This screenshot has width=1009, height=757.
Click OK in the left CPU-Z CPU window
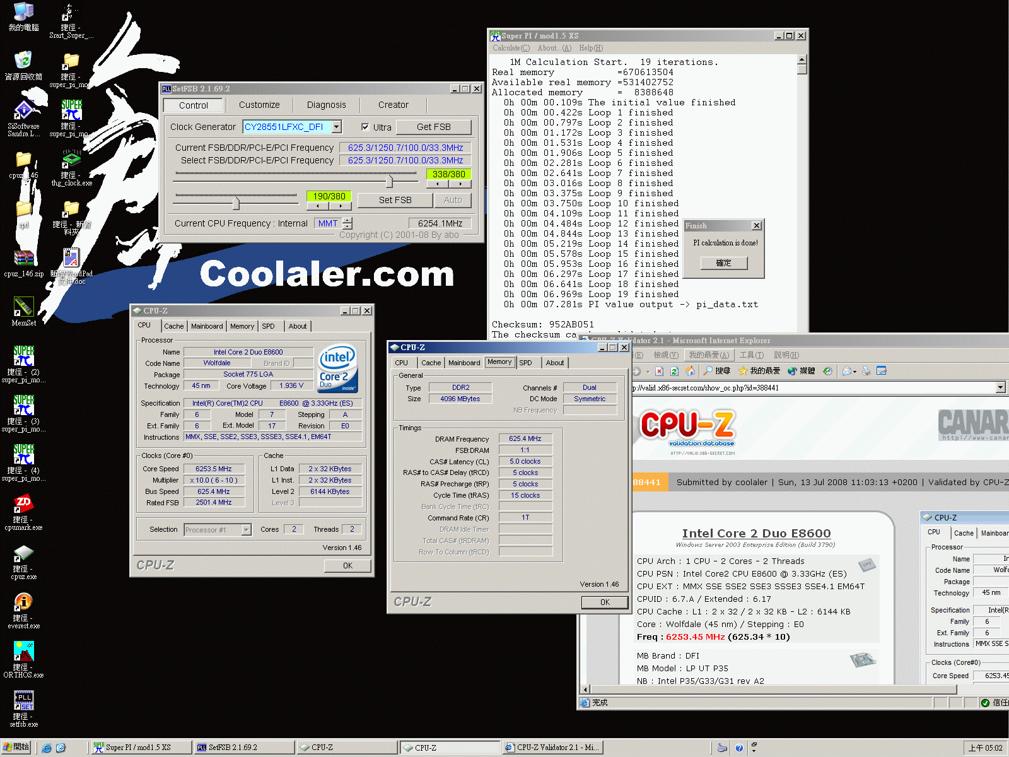(347, 566)
